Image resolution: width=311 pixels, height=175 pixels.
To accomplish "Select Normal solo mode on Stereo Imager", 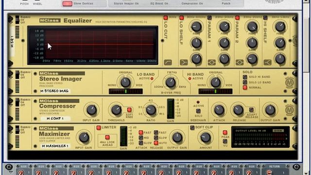I will (245, 87).
